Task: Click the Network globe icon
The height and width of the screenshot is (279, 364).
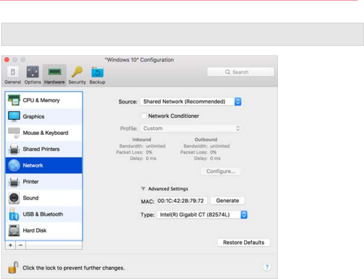Action: (x=14, y=165)
